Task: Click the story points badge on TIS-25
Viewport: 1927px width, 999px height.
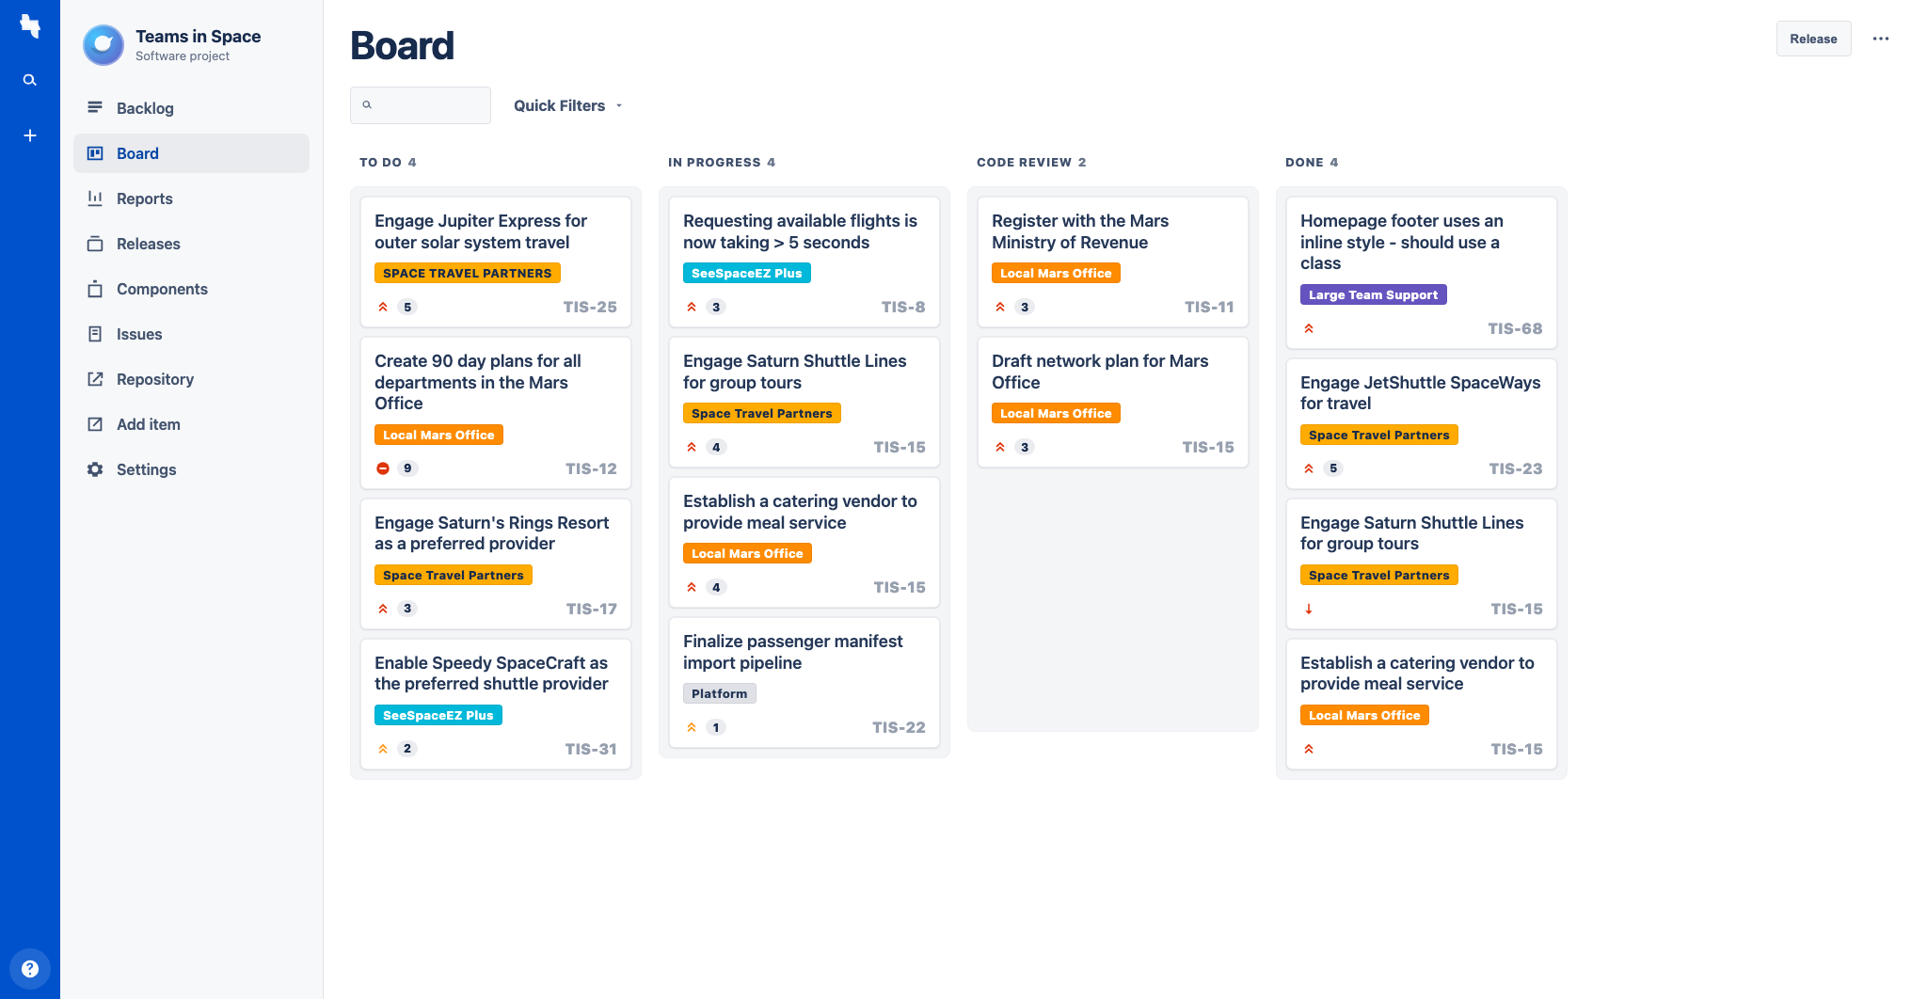Action: click(407, 307)
